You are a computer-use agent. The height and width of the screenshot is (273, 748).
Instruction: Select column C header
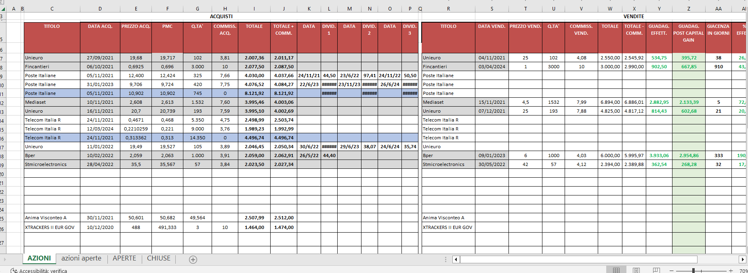click(x=52, y=8)
